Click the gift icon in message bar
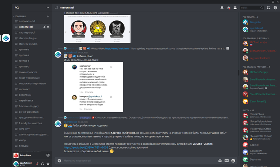 click(x=220, y=161)
